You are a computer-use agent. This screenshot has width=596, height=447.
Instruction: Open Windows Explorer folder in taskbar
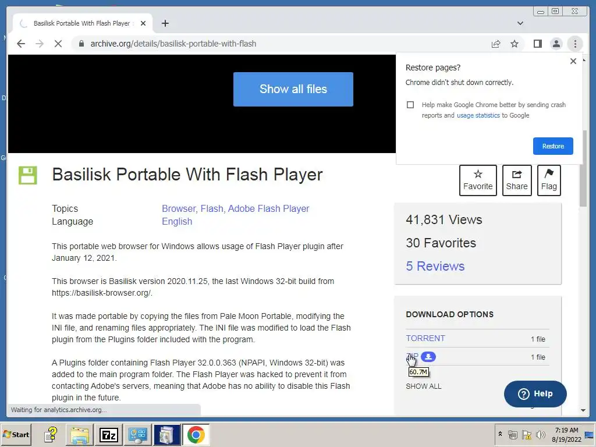(x=80, y=435)
